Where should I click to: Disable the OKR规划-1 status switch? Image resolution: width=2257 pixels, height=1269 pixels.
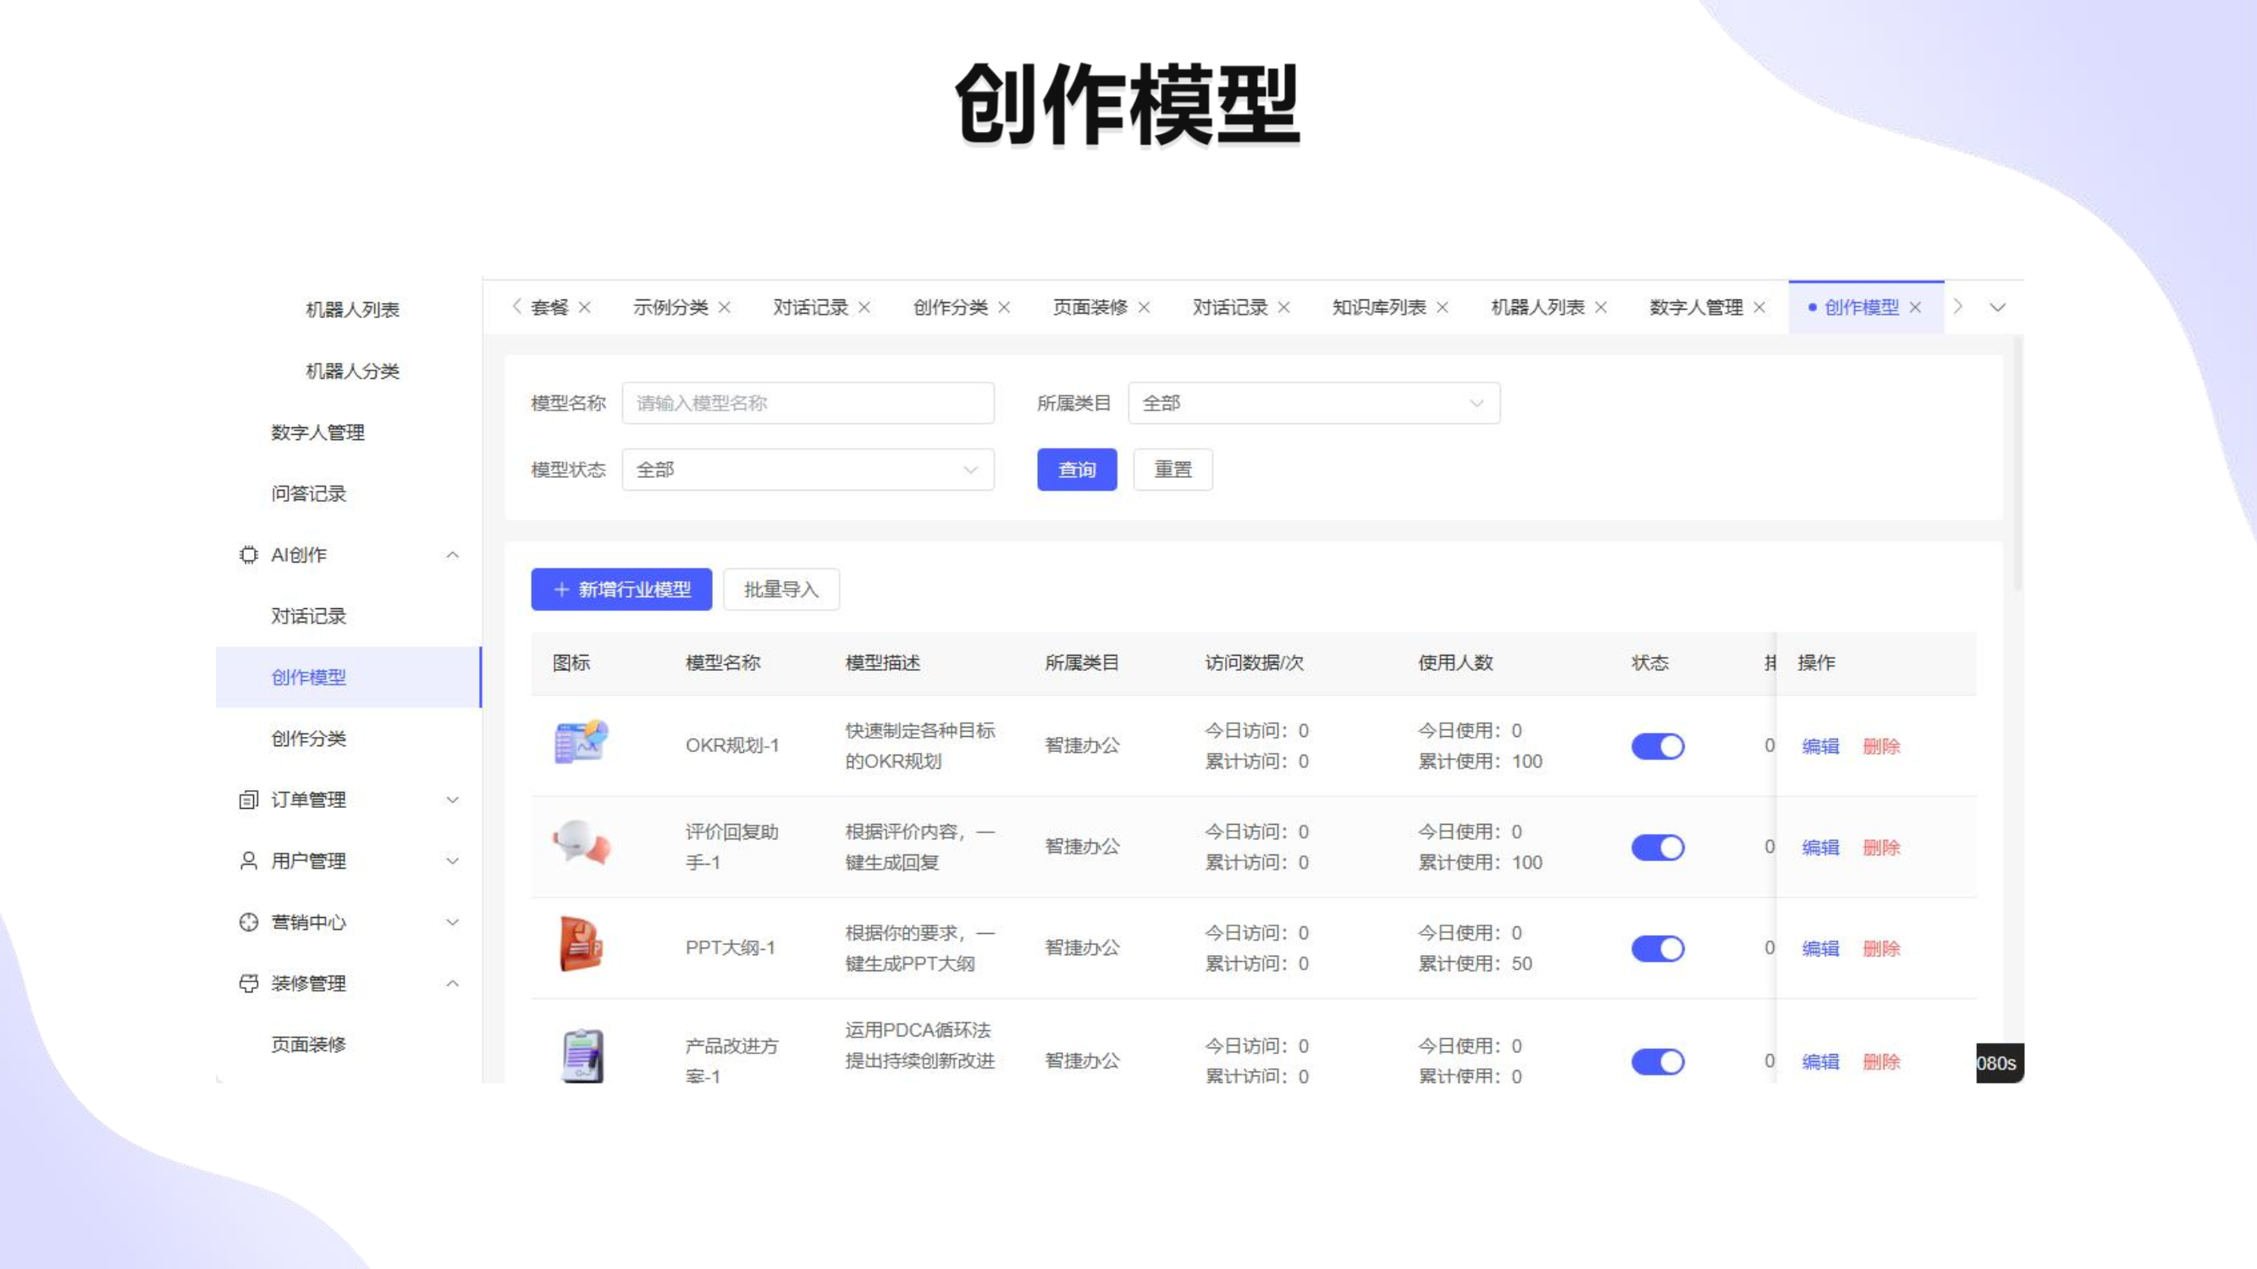coord(1657,746)
